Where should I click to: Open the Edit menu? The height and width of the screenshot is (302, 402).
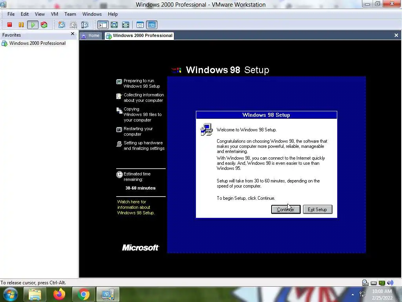click(25, 14)
